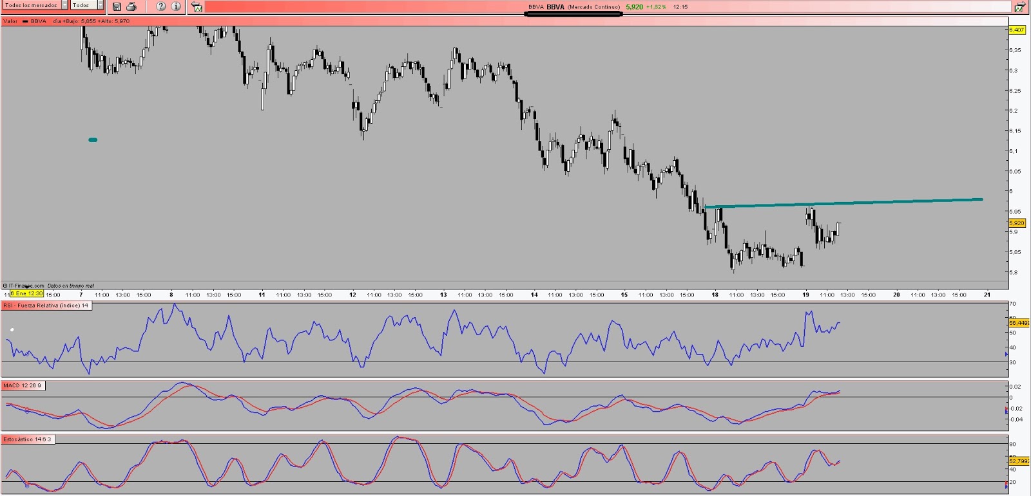Click the day 20 marker on time axis

(896, 295)
